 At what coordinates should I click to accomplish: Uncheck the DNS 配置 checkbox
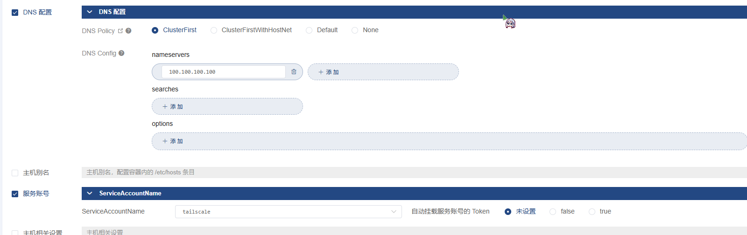click(15, 13)
